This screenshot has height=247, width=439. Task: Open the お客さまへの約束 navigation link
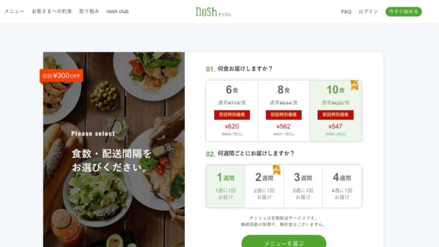coord(52,12)
